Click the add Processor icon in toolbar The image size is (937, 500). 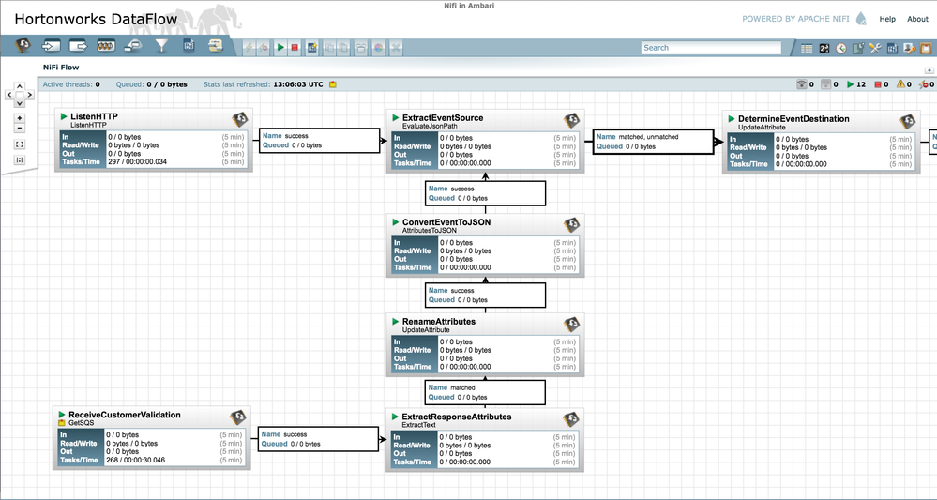[x=23, y=45]
